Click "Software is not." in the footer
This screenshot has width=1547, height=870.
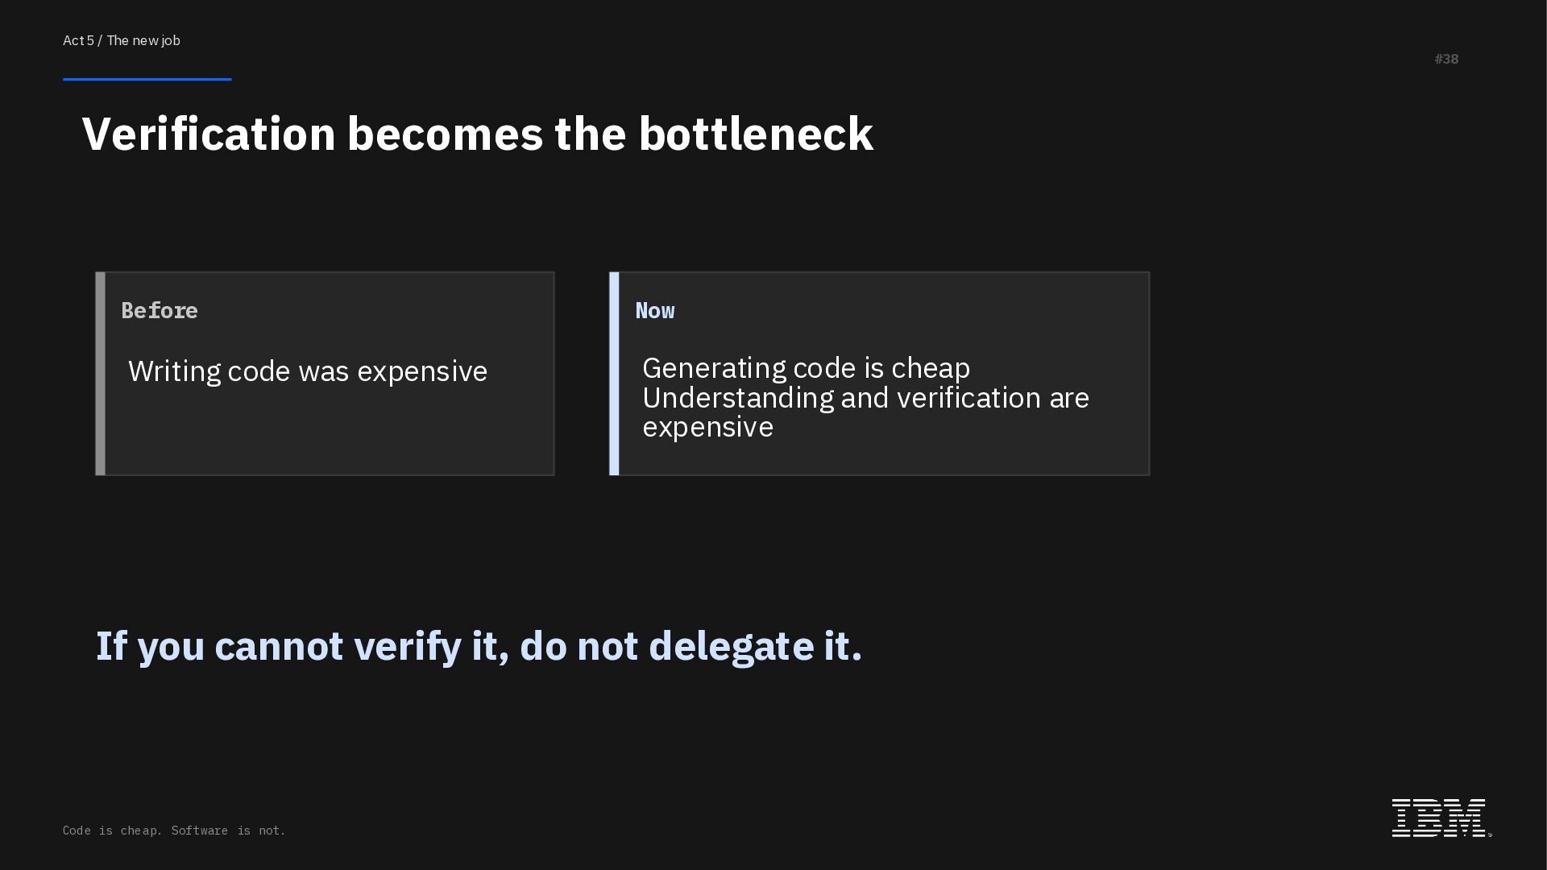point(228,831)
